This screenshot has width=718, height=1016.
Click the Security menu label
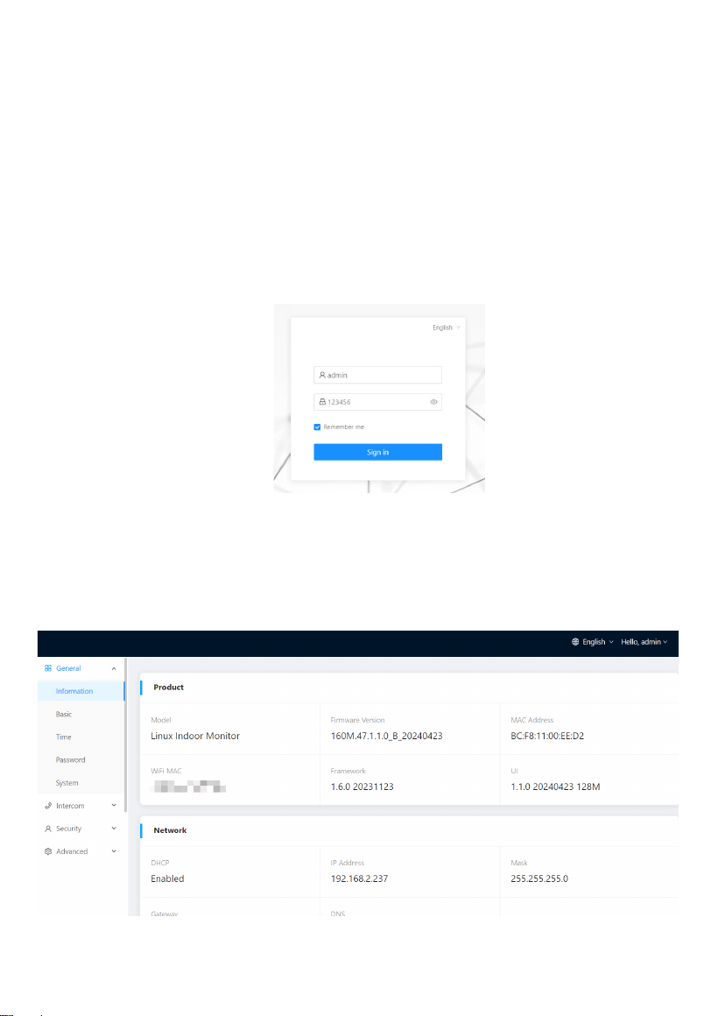pyautogui.click(x=68, y=829)
